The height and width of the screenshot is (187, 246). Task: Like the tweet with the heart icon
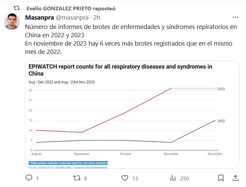125,178
